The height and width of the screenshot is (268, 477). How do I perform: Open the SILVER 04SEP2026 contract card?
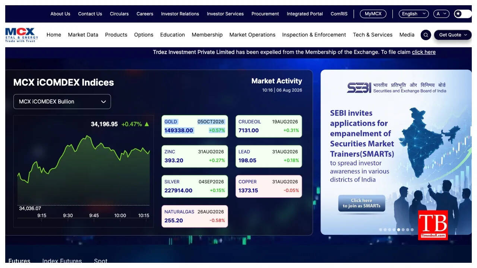(x=195, y=186)
